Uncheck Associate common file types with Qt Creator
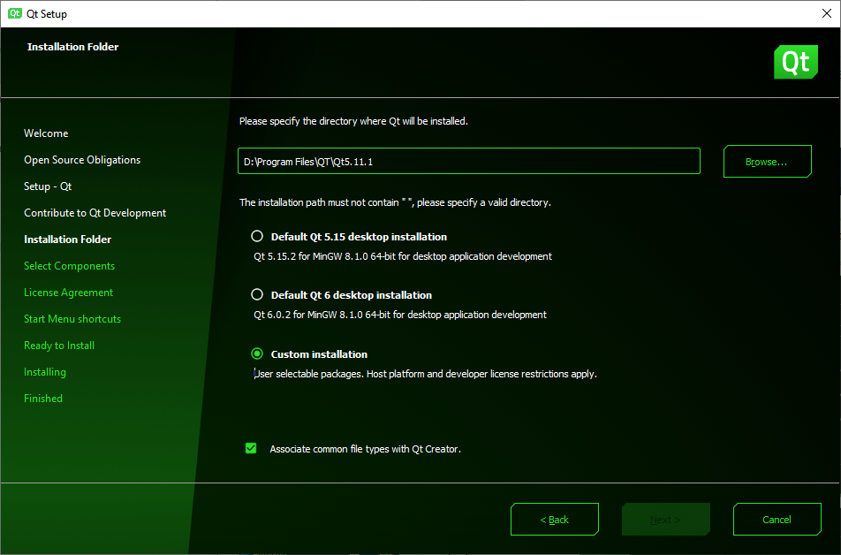841x555 pixels. pos(251,449)
